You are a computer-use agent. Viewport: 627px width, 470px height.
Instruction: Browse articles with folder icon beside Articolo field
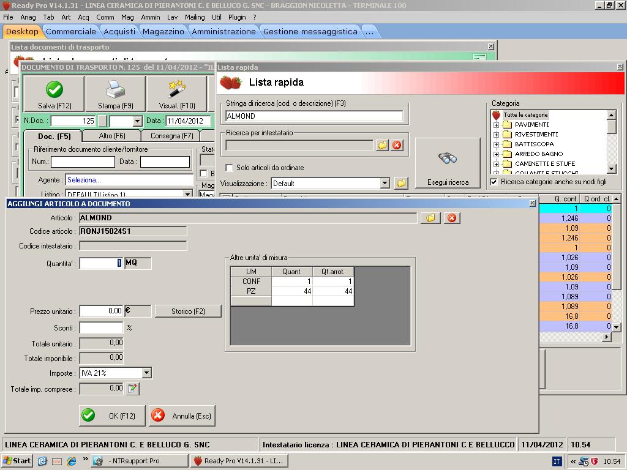[430, 218]
